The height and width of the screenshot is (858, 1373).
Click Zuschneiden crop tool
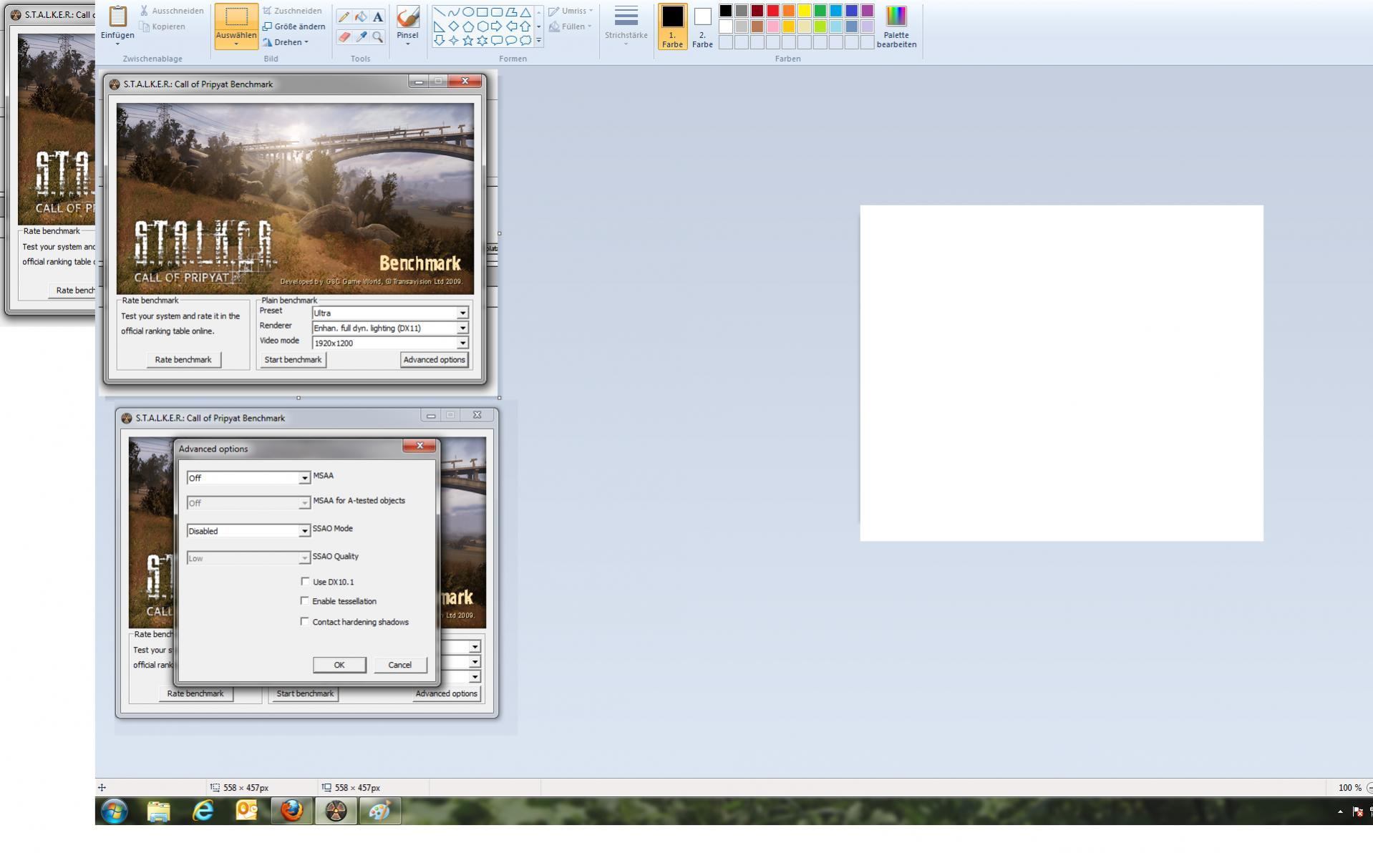(x=291, y=11)
